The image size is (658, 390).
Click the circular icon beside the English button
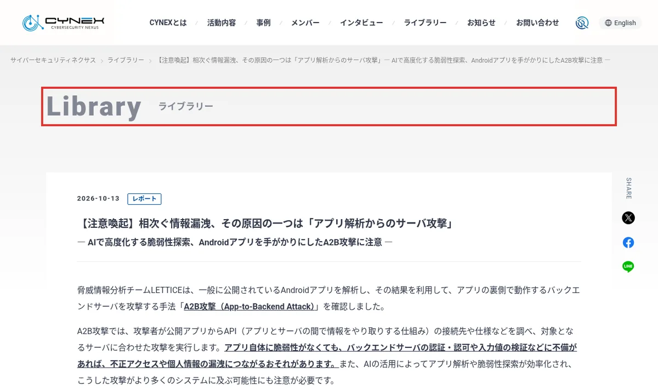(x=582, y=22)
